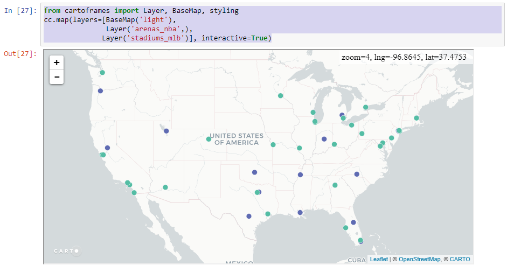The width and height of the screenshot is (507, 272).
Task: Click interactive=True in the code
Action: [x=234, y=38]
